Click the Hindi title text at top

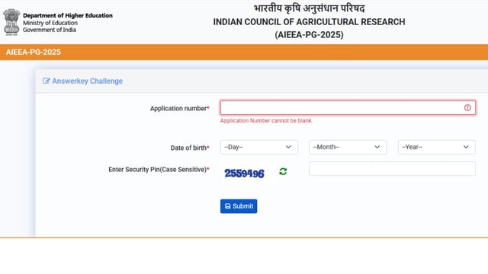click(x=309, y=8)
